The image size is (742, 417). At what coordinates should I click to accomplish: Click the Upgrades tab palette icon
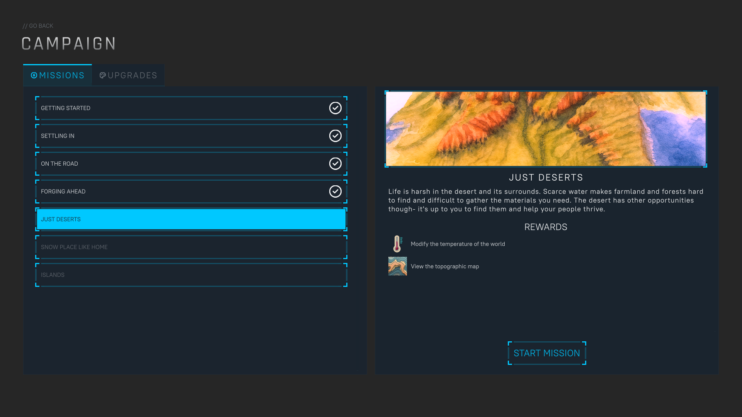tap(103, 75)
